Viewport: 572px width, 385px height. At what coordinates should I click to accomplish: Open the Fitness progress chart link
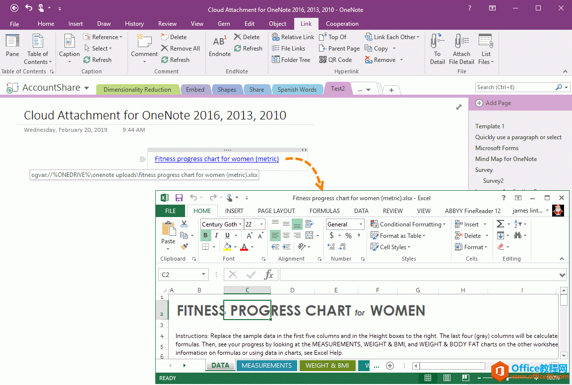(x=217, y=159)
